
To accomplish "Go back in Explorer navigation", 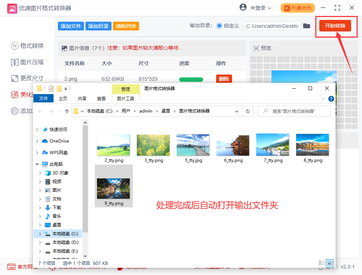I will click(41, 111).
